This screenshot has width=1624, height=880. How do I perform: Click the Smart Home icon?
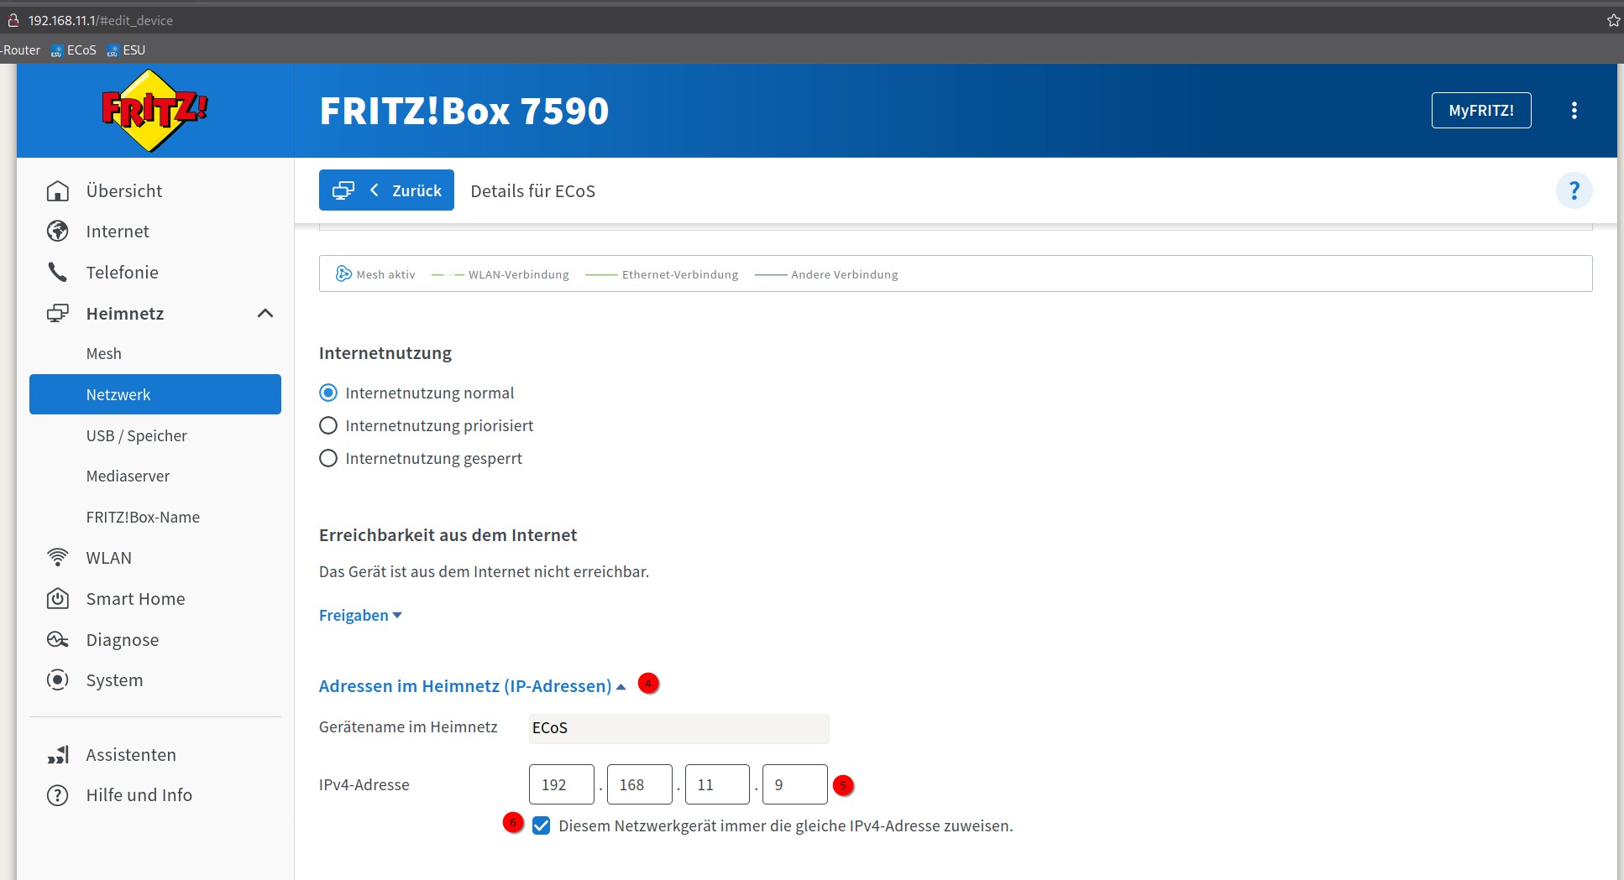[58, 599]
